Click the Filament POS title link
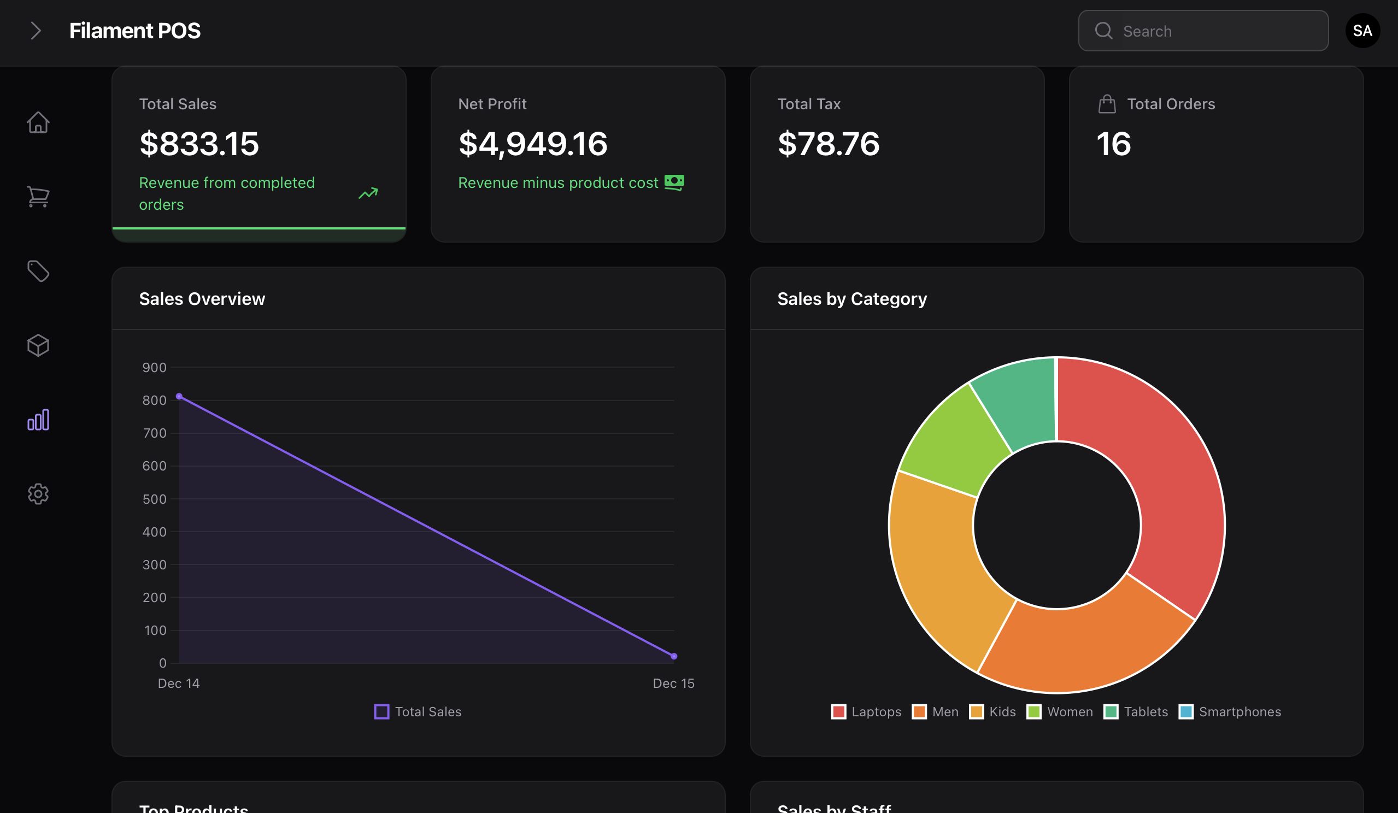1398x813 pixels. point(135,31)
